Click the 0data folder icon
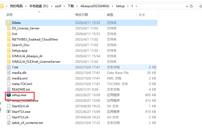The height and width of the screenshot is (134, 202). pyautogui.click(x=8, y=23)
